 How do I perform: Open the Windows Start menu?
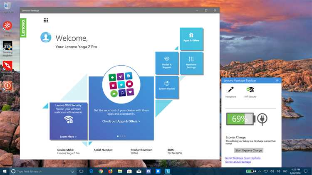click(5, 171)
